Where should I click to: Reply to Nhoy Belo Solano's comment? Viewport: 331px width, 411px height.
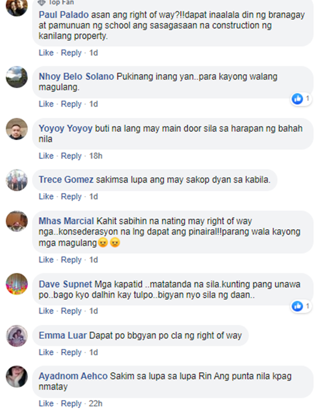[x=71, y=104]
